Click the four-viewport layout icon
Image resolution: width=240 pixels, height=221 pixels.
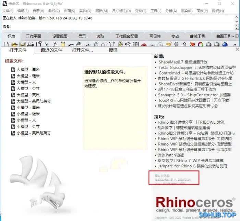[136, 44]
